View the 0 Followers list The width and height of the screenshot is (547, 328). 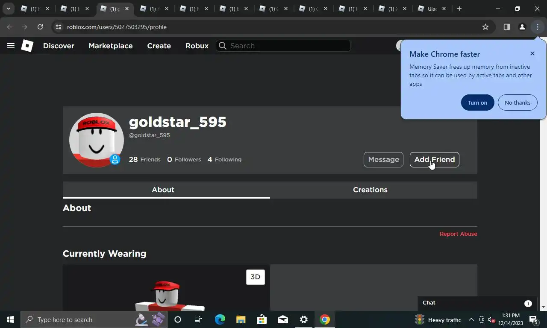[x=184, y=159]
